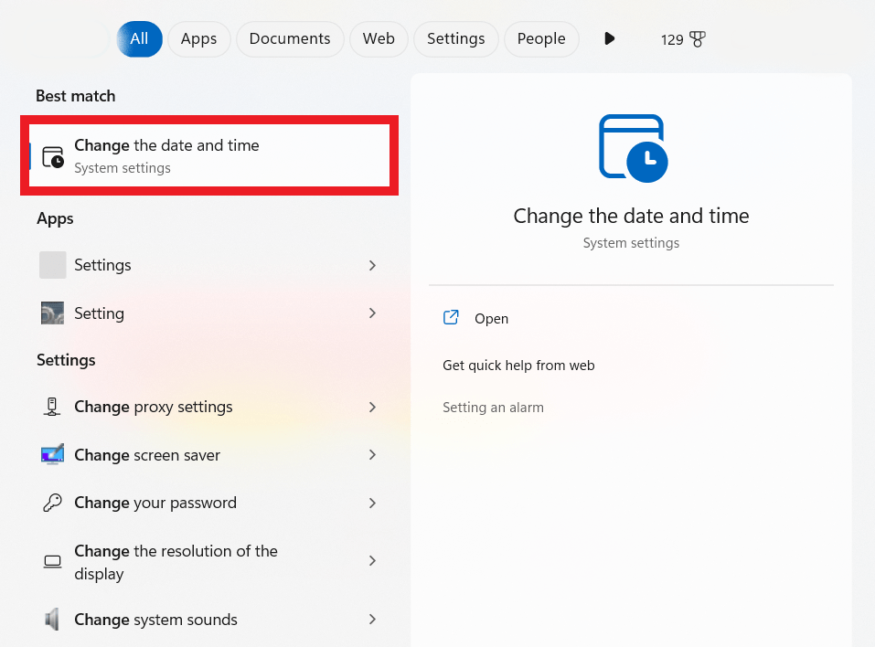This screenshot has width=875, height=647.
Task: Click the display resolution laptop icon
Action: [52, 561]
